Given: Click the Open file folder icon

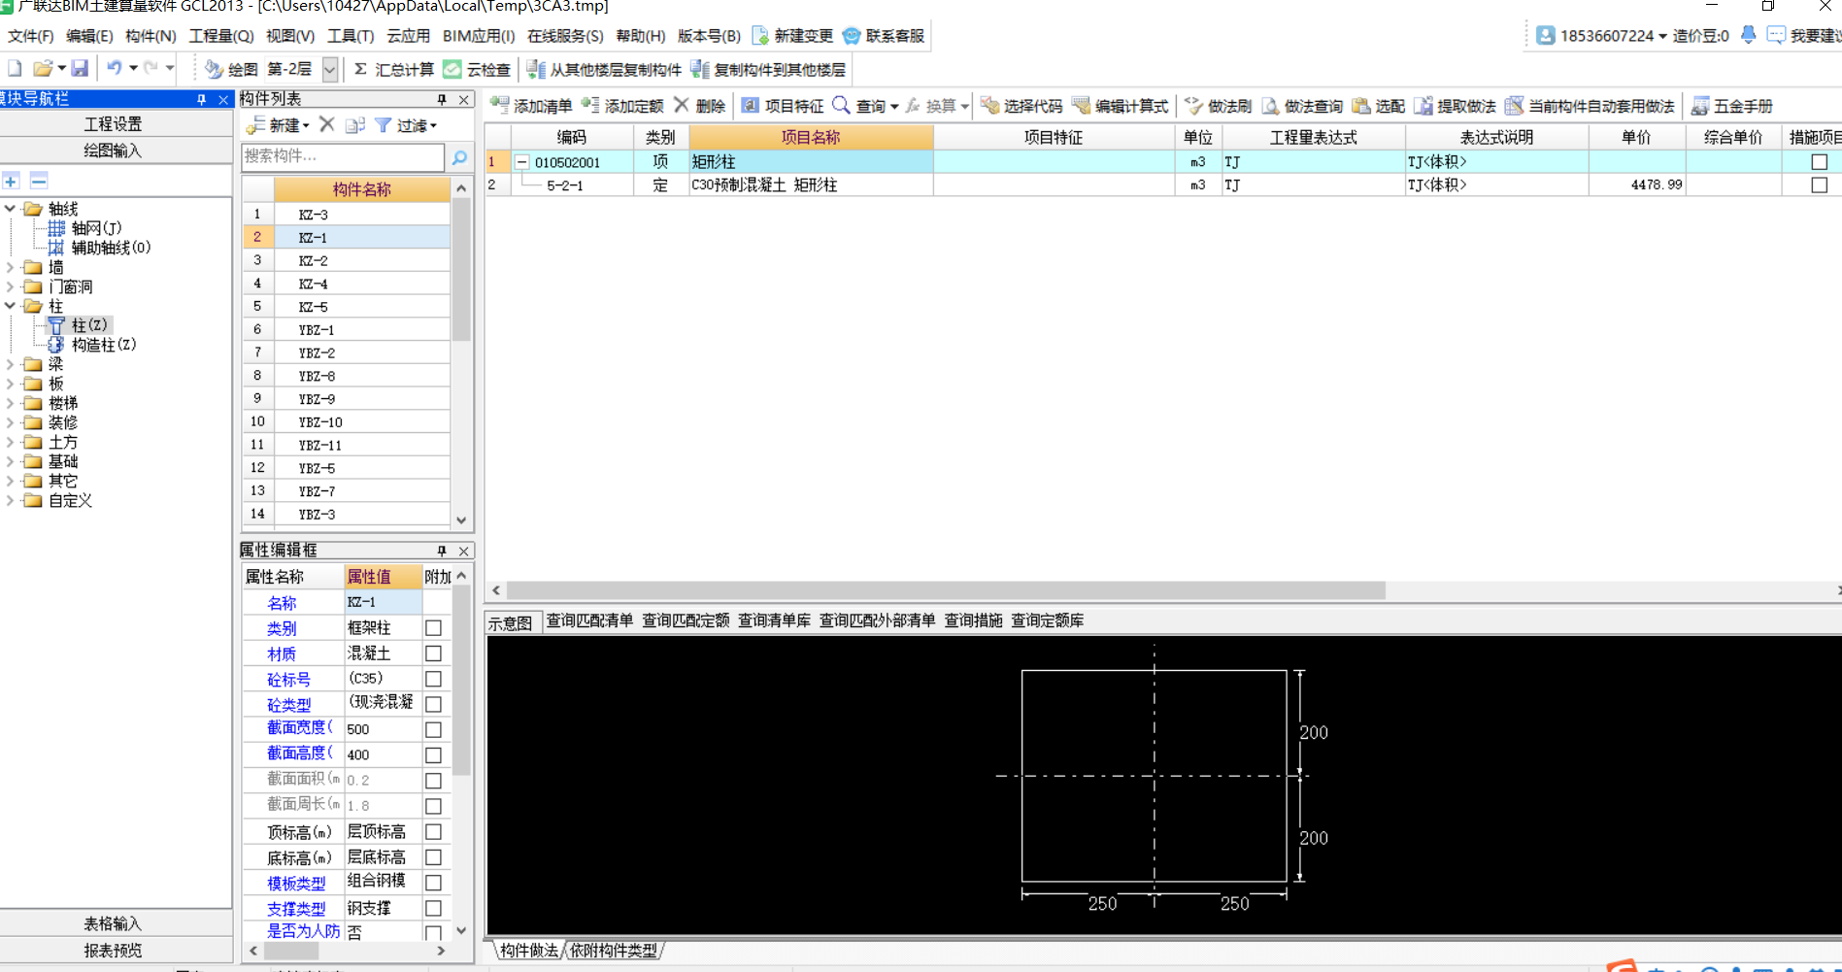Looking at the screenshot, I should pyautogui.click(x=43, y=69).
